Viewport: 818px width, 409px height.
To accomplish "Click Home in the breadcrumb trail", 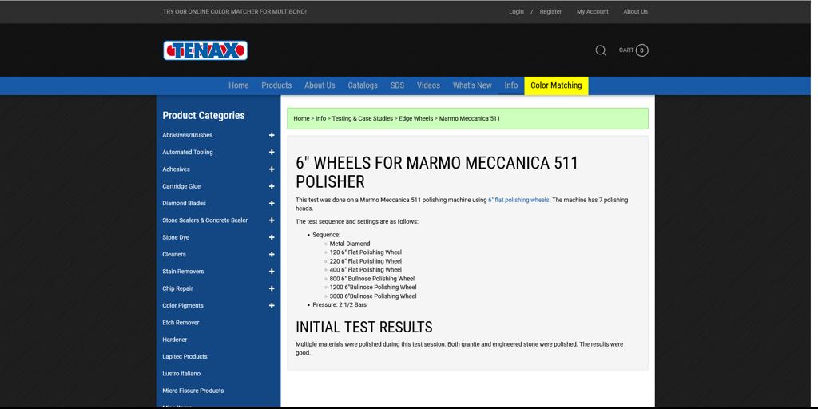I will pyautogui.click(x=301, y=118).
